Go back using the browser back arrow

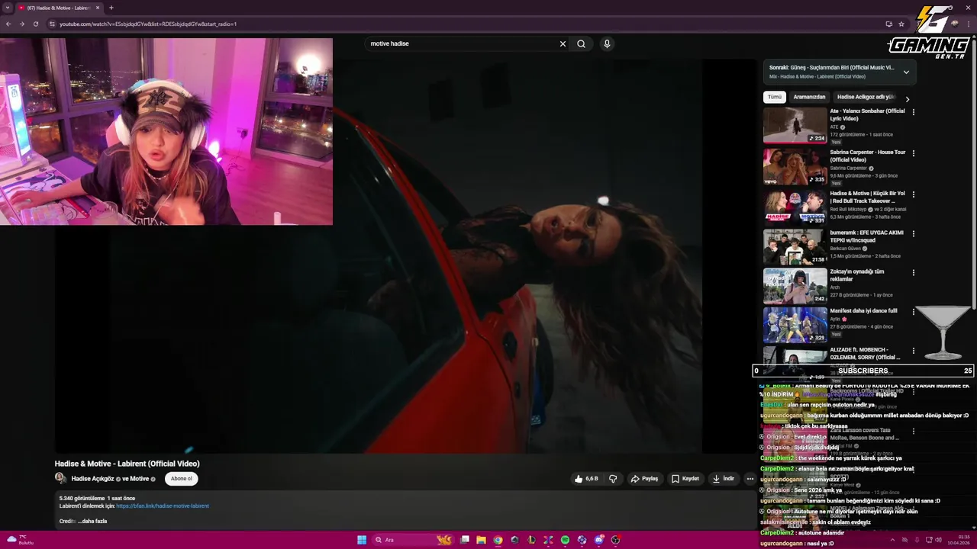point(8,24)
